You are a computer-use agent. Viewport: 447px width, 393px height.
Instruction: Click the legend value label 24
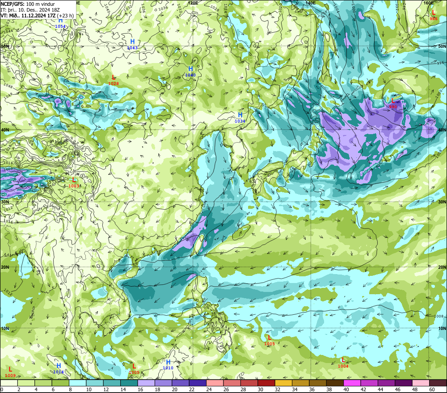209,389
